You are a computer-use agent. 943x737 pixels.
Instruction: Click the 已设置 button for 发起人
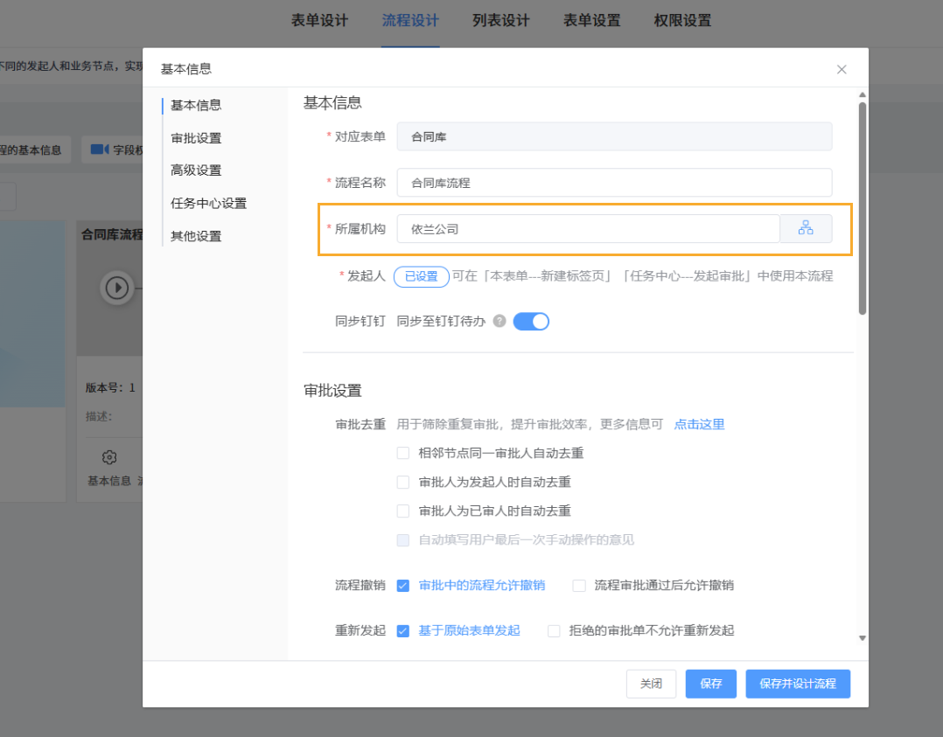tap(421, 276)
